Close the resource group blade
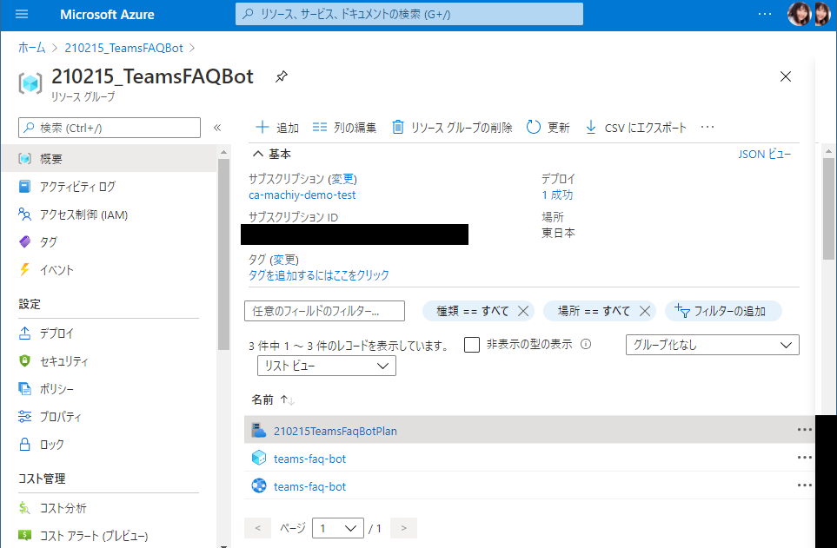This screenshot has height=548, width=837. [x=786, y=76]
